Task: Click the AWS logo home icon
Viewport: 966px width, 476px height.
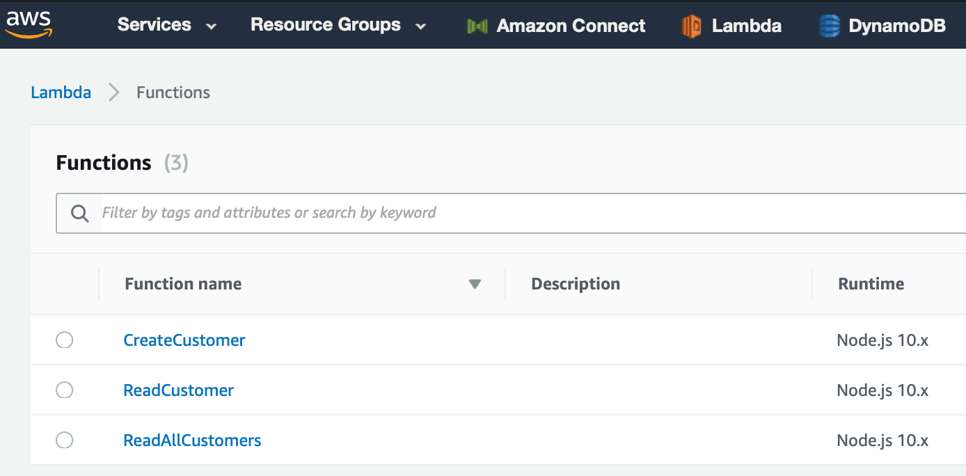Action: [29, 24]
